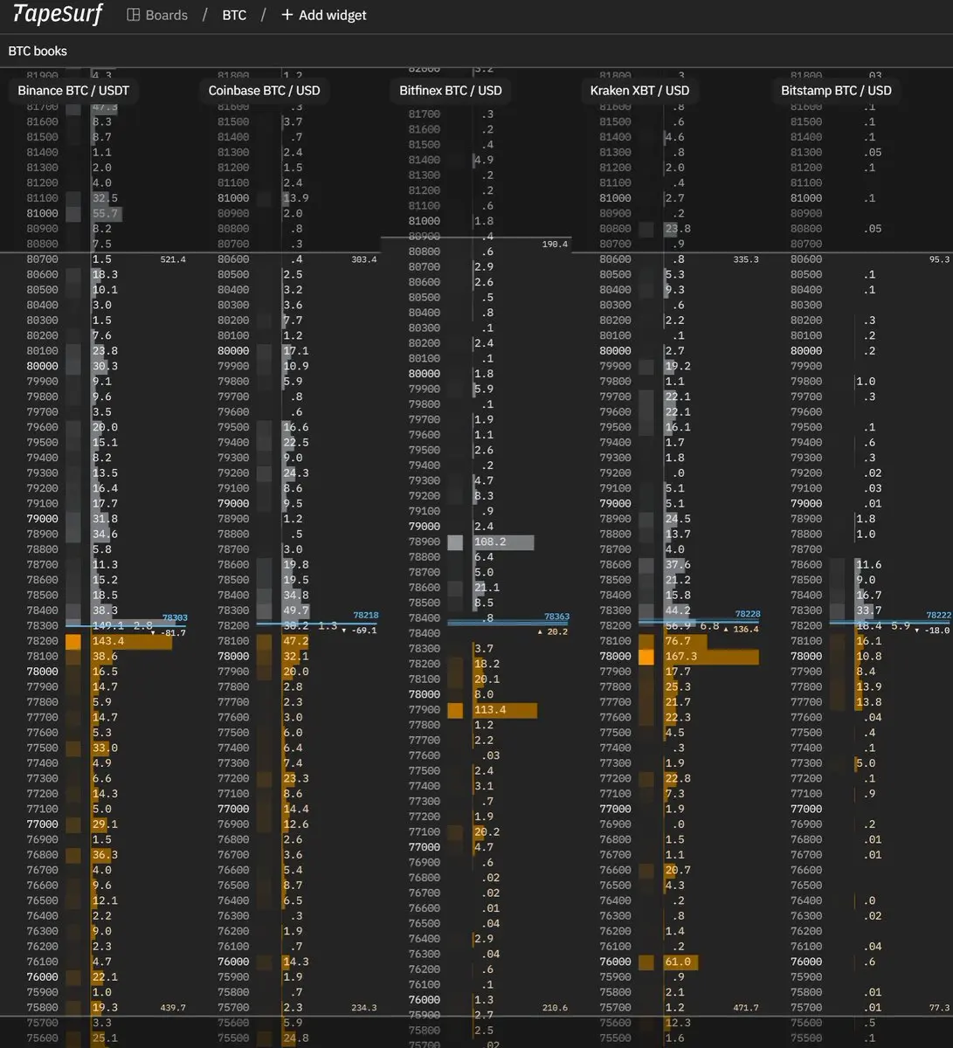Click Kraken bid size 61.0 at 76000

pyautogui.click(x=678, y=962)
